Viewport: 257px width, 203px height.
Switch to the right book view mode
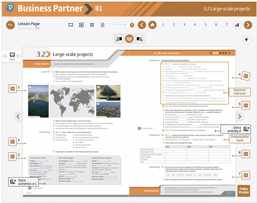[x=139, y=39]
